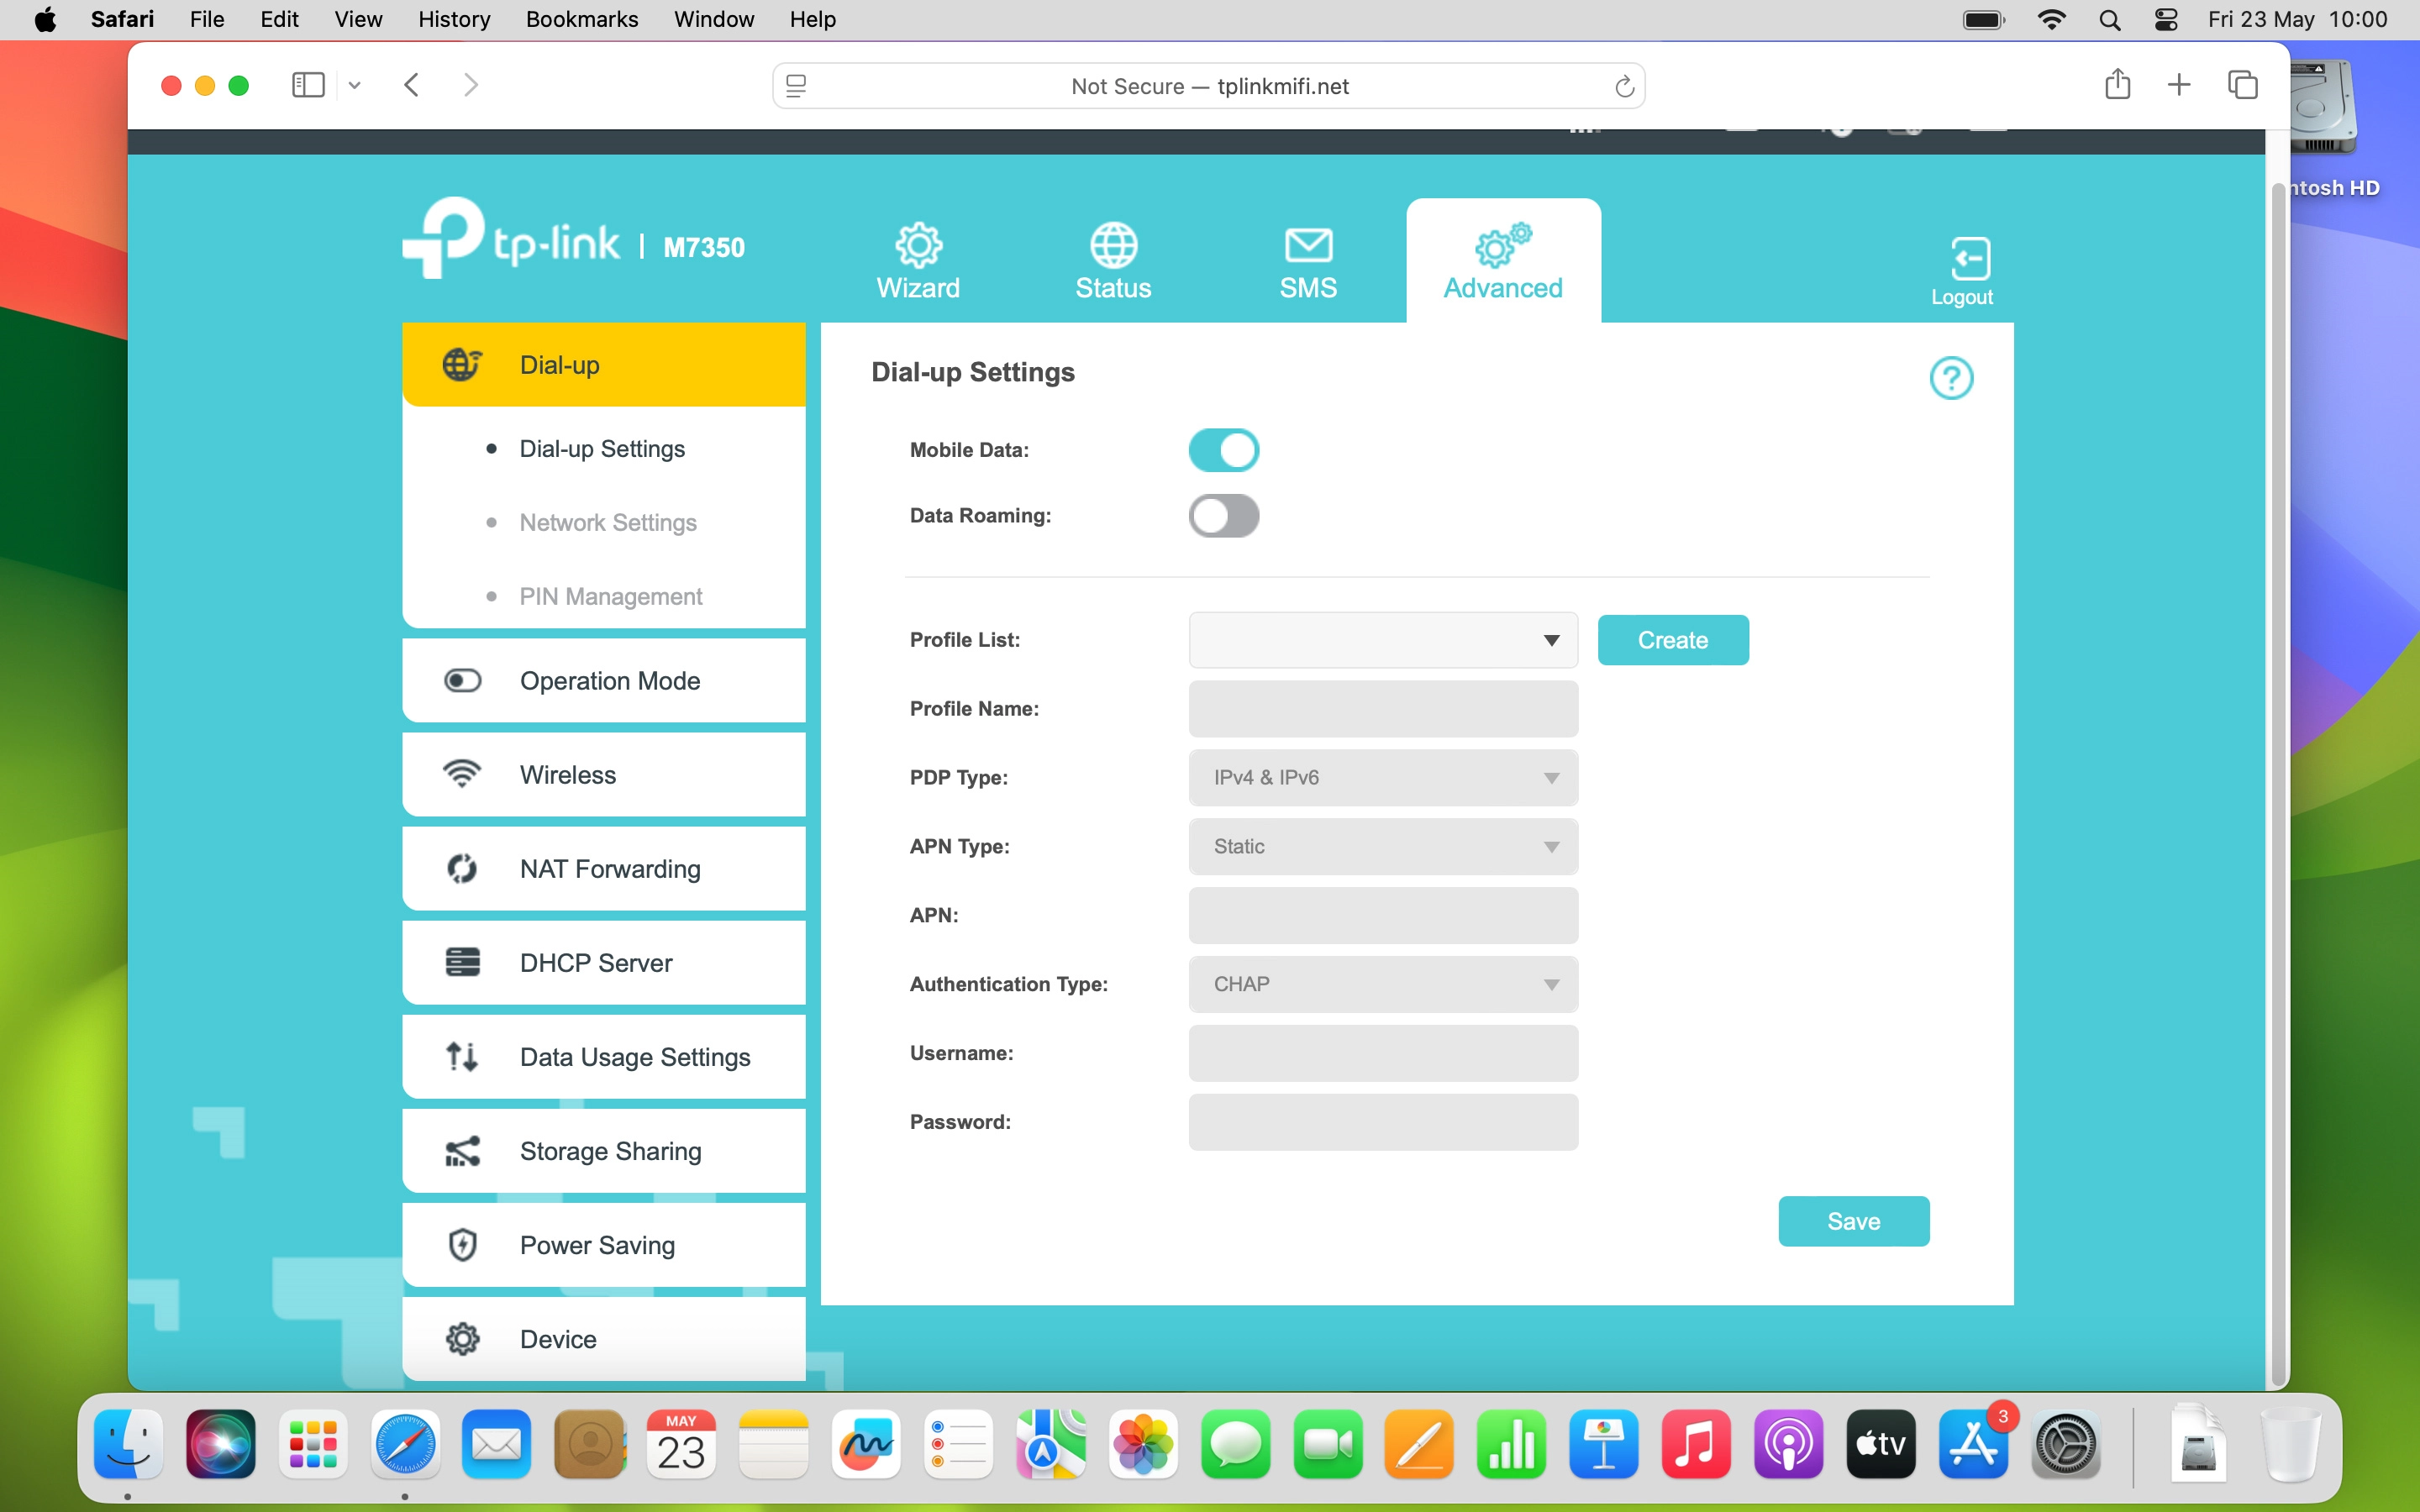Click the Create profile button
2420x1512 pixels.
pos(1672,640)
